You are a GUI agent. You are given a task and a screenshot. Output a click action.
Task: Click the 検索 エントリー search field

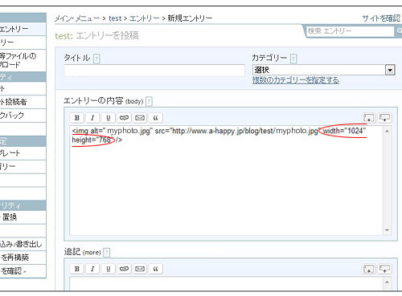point(350,31)
